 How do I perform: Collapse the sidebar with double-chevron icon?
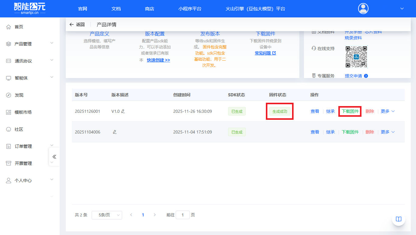pos(54,157)
